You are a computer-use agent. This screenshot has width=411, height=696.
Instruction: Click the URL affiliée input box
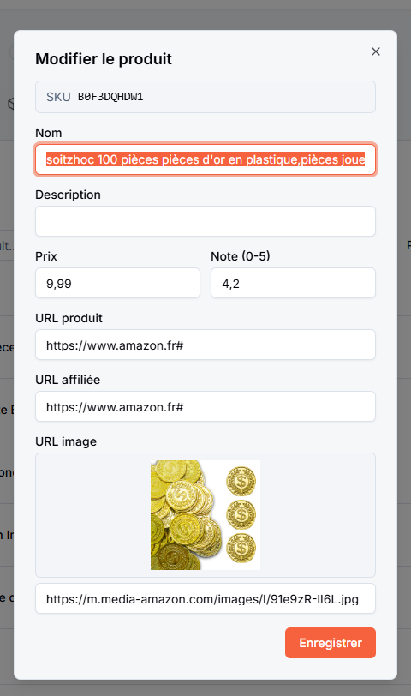pos(205,406)
